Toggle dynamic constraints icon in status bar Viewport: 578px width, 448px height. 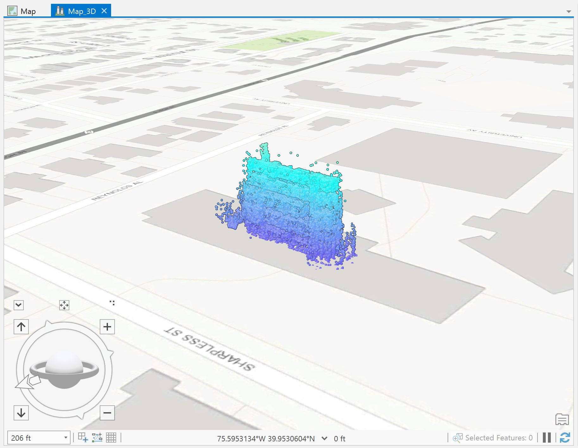97,438
